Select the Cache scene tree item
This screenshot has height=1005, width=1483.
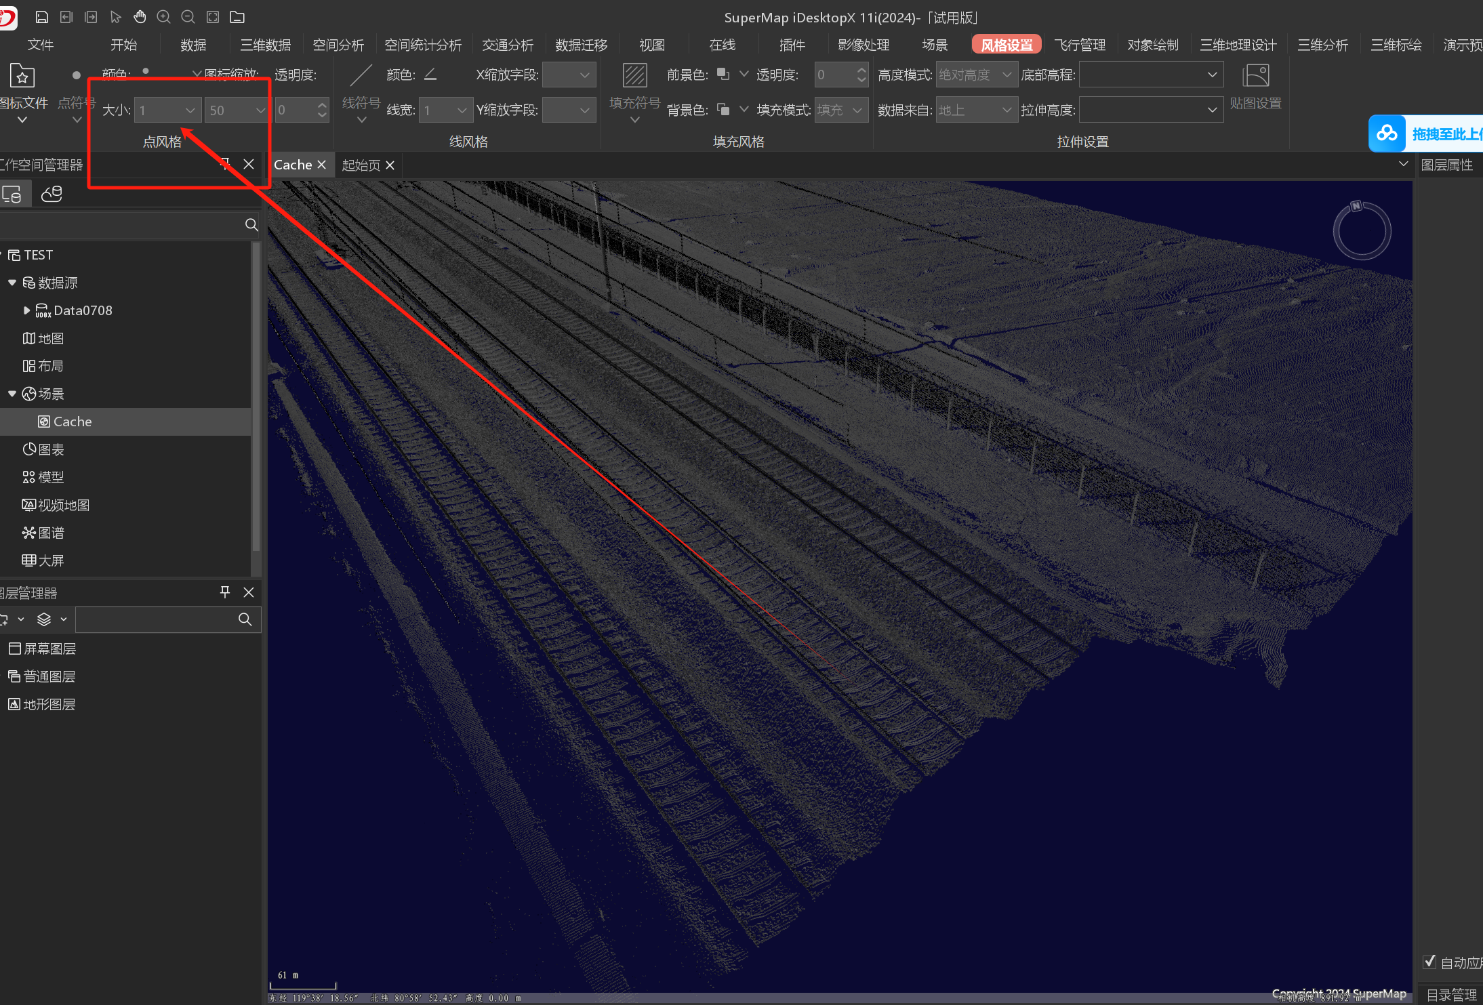(x=125, y=422)
